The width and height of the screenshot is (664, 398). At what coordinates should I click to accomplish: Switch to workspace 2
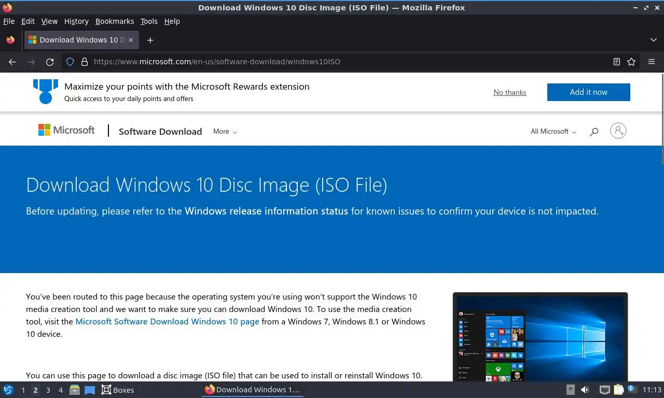click(x=35, y=390)
